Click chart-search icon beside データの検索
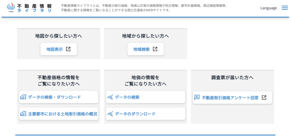This screenshot has width=291, height=139. coord(110,97)
